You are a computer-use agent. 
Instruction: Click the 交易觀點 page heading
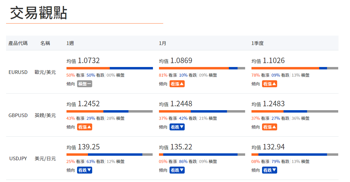pos(39,13)
